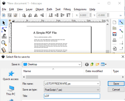Raise selection one step
125x101 pixels.
click(x=62, y=15)
